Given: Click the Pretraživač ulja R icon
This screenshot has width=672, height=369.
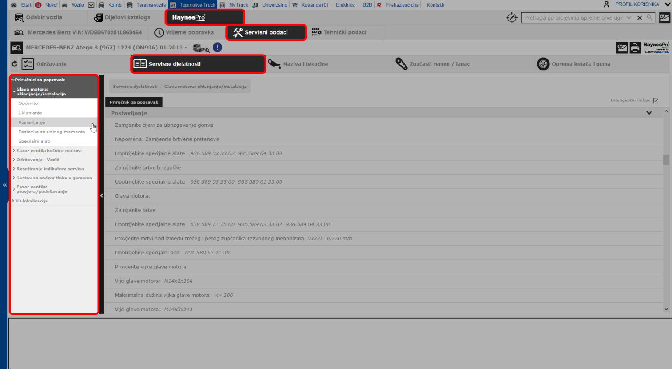Looking at the screenshot, I should 379,5.
